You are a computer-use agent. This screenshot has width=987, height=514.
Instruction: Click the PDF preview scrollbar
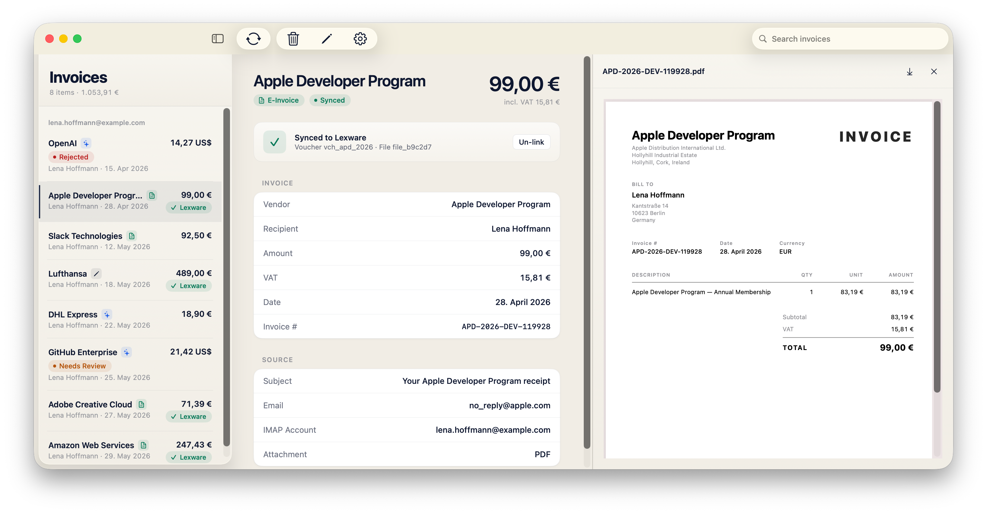937,247
